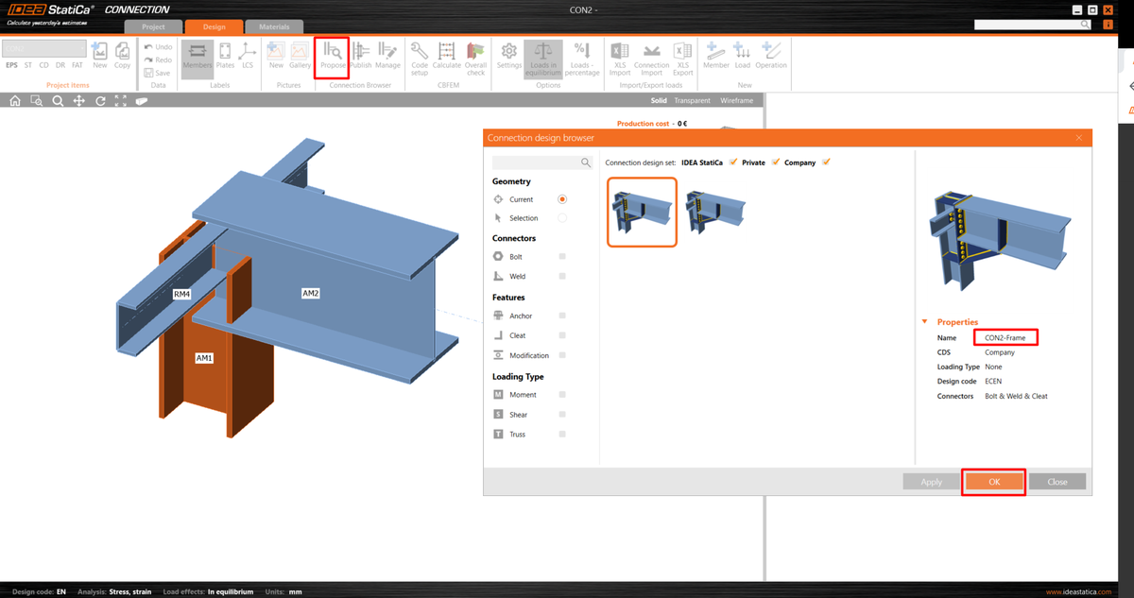Open the Code setup tool
This screenshot has width=1134, height=598.
tap(419, 57)
